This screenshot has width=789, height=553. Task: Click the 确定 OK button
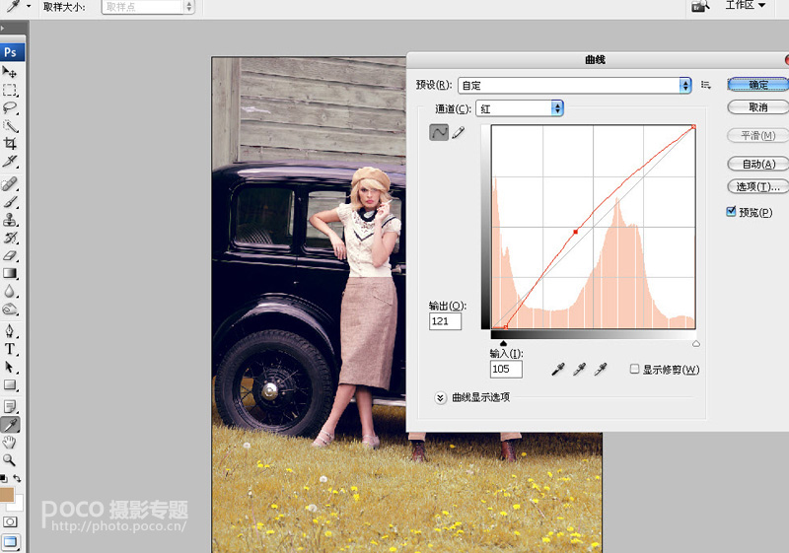(757, 85)
